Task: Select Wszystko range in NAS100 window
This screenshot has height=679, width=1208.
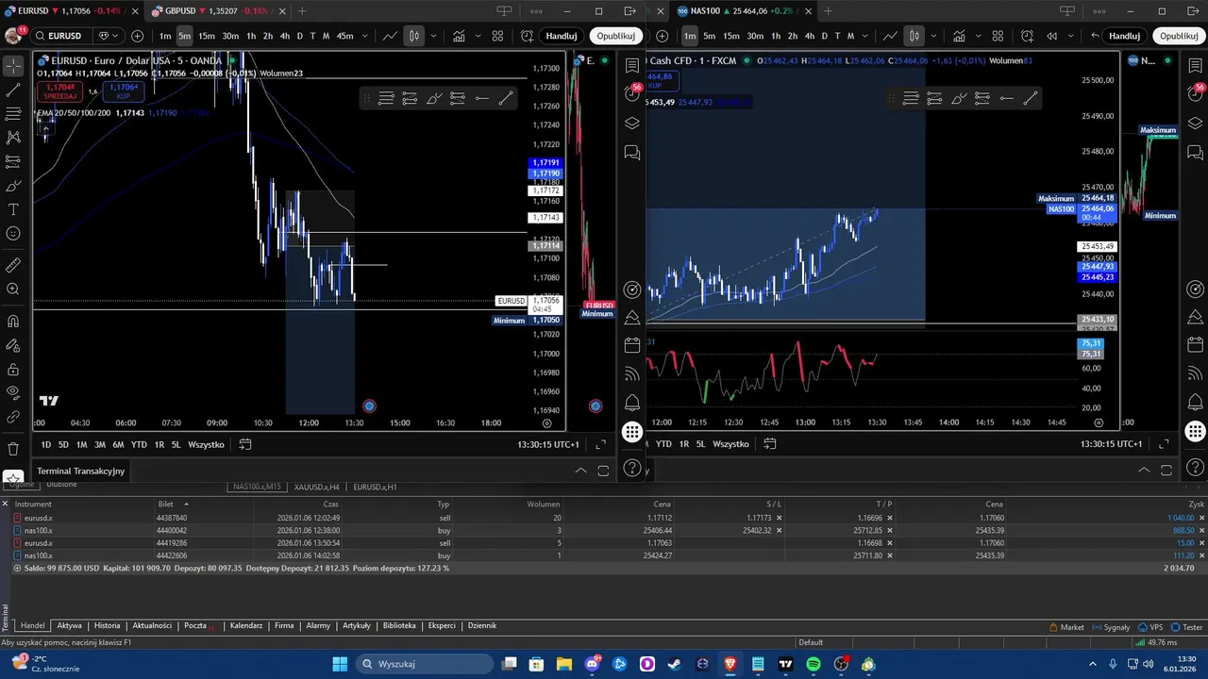Action: pos(730,444)
